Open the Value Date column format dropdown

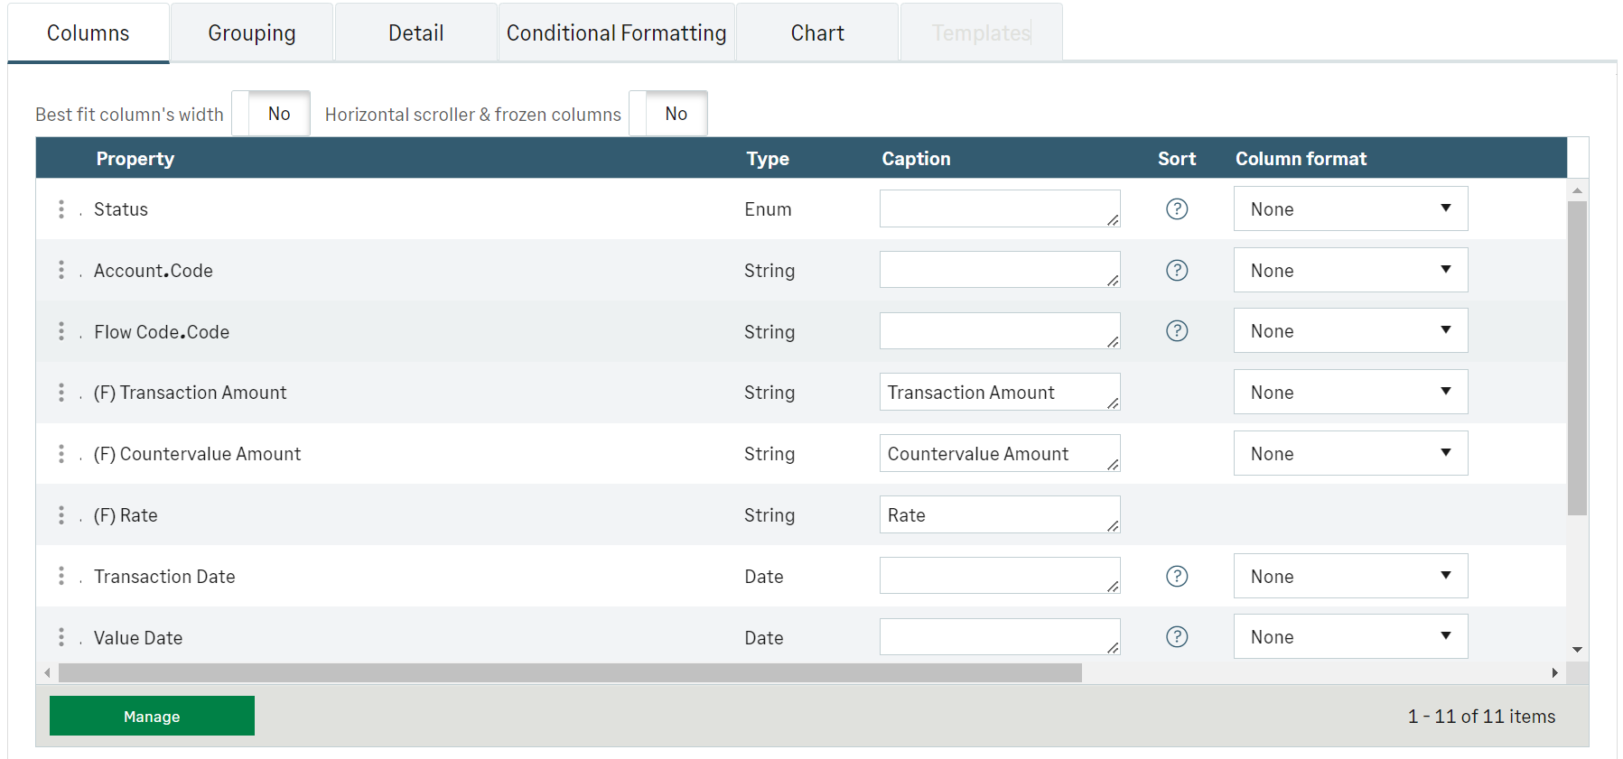(1350, 637)
